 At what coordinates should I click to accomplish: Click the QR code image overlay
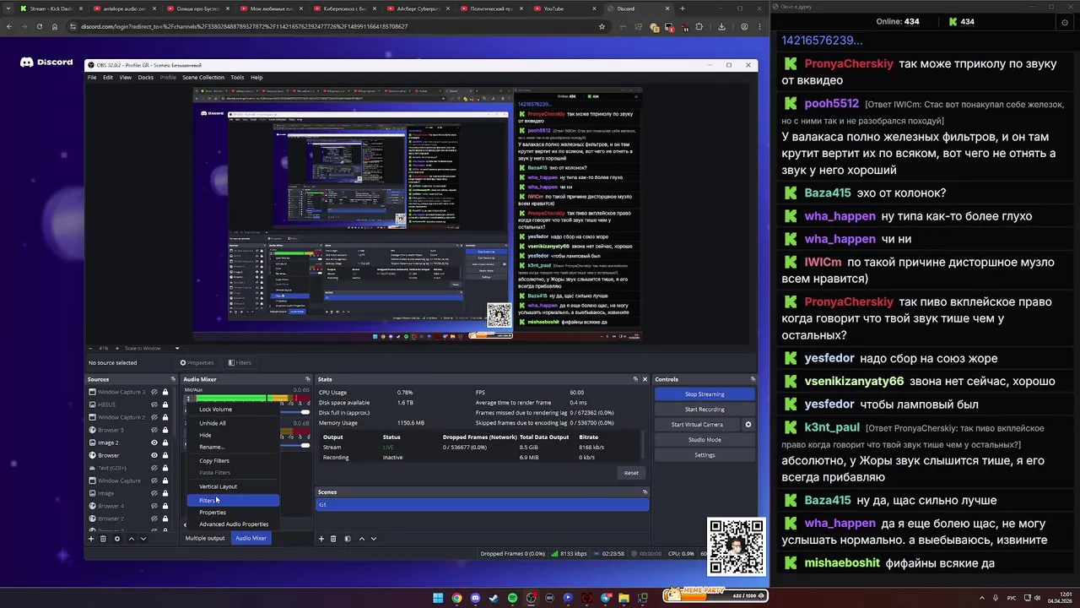pyautogui.click(x=737, y=546)
